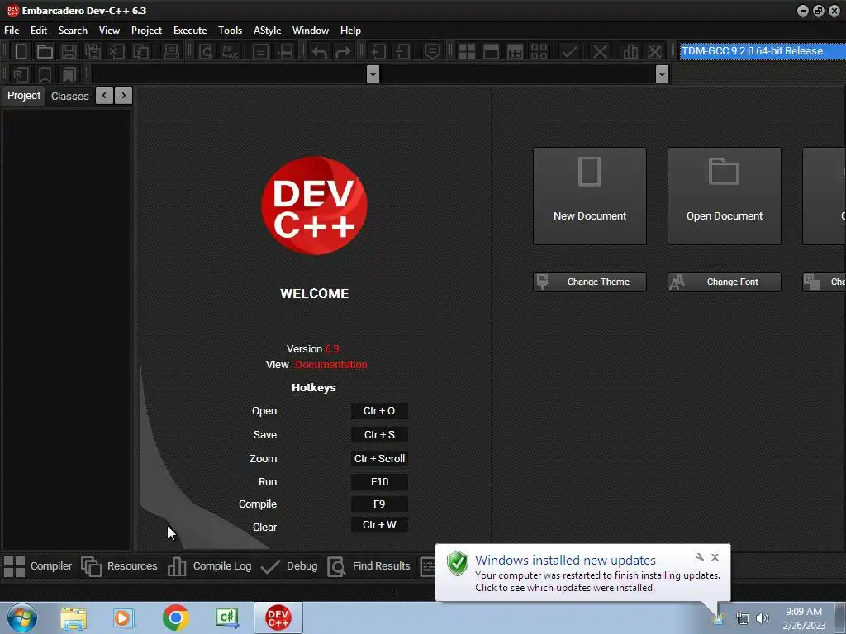Viewport: 846px width, 634px height.
Task: Click the Find magnifier toolbar icon
Action: point(206,52)
